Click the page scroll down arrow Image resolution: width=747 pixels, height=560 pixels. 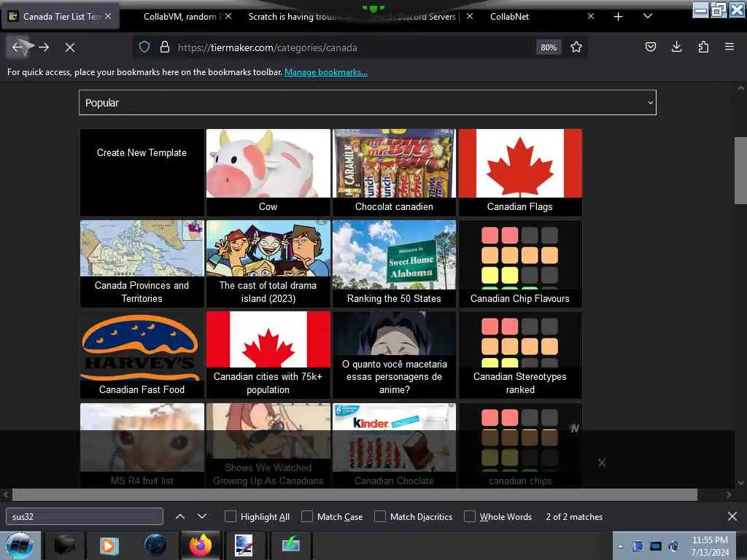tap(740, 483)
